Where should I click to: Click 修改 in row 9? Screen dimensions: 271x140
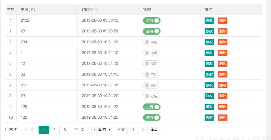(x=209, y=107)
